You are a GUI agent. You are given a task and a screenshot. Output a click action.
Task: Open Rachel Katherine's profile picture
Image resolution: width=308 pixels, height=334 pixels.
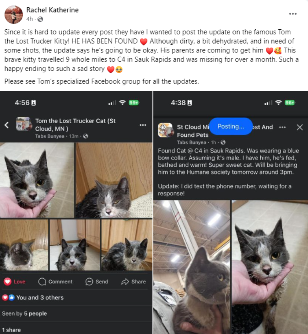coord(14,15)
